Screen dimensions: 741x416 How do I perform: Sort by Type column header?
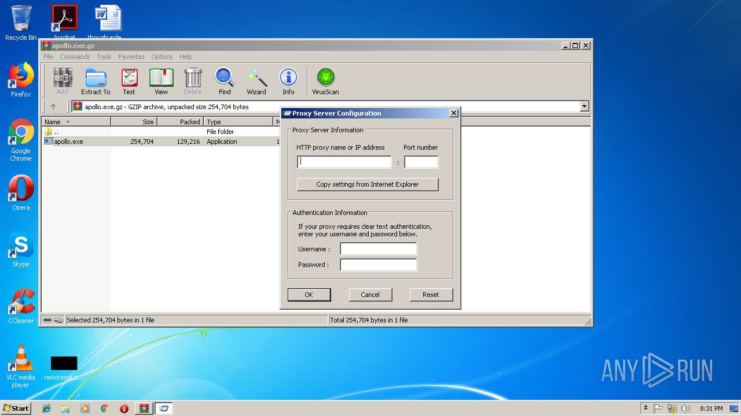point(239,122)
